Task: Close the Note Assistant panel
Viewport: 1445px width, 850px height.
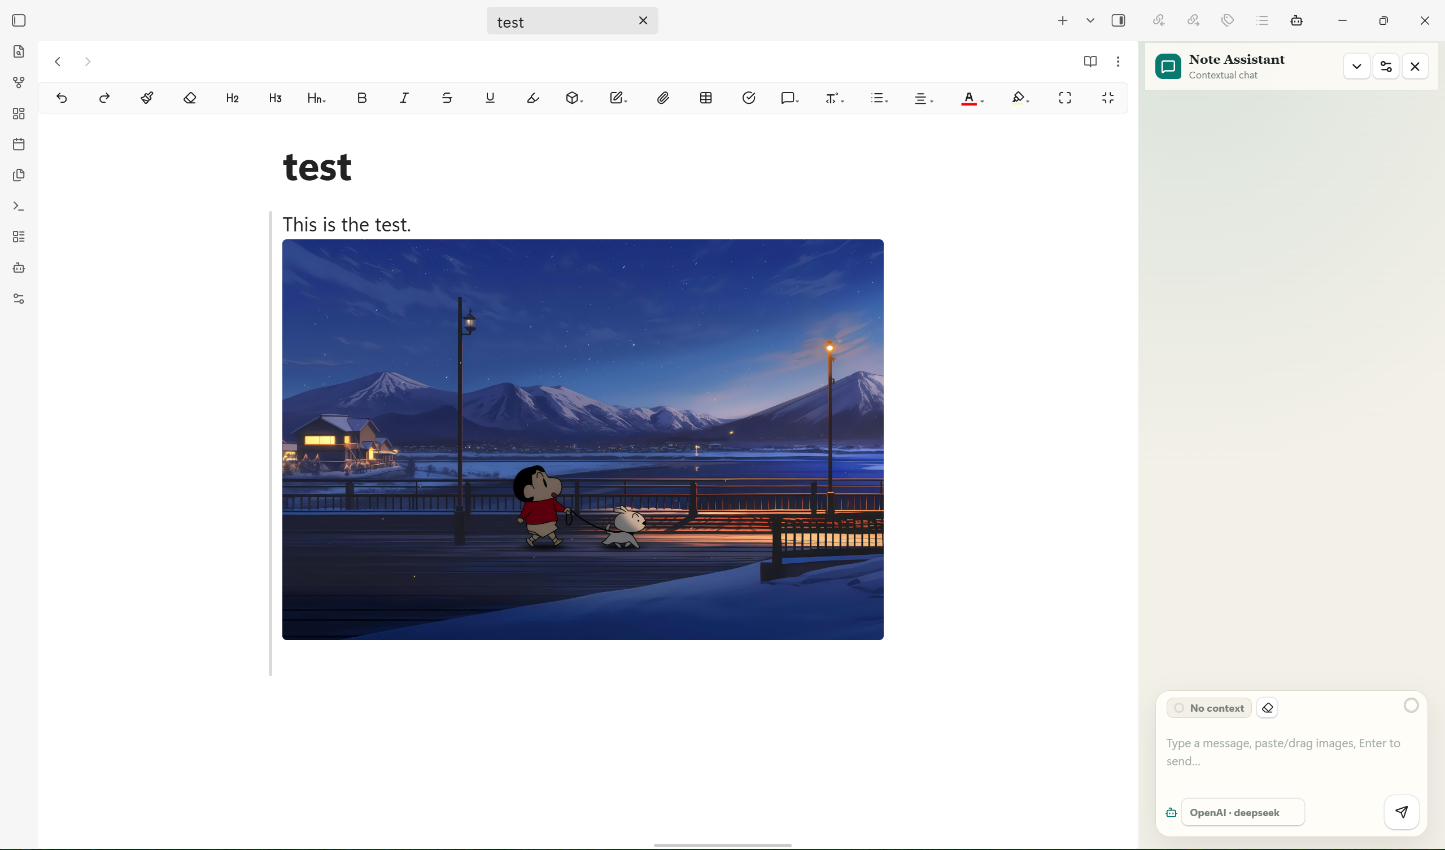Action: tap(1415, 67)
